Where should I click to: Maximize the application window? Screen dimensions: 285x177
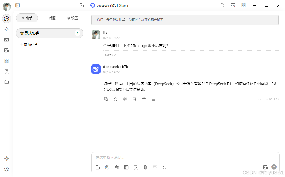coord(267,5)
